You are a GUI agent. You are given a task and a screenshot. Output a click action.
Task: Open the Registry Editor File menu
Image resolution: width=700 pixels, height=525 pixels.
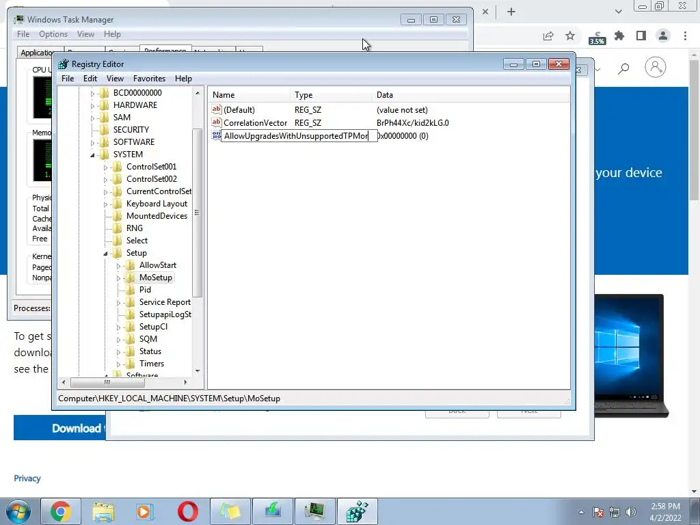click(68, 79)
